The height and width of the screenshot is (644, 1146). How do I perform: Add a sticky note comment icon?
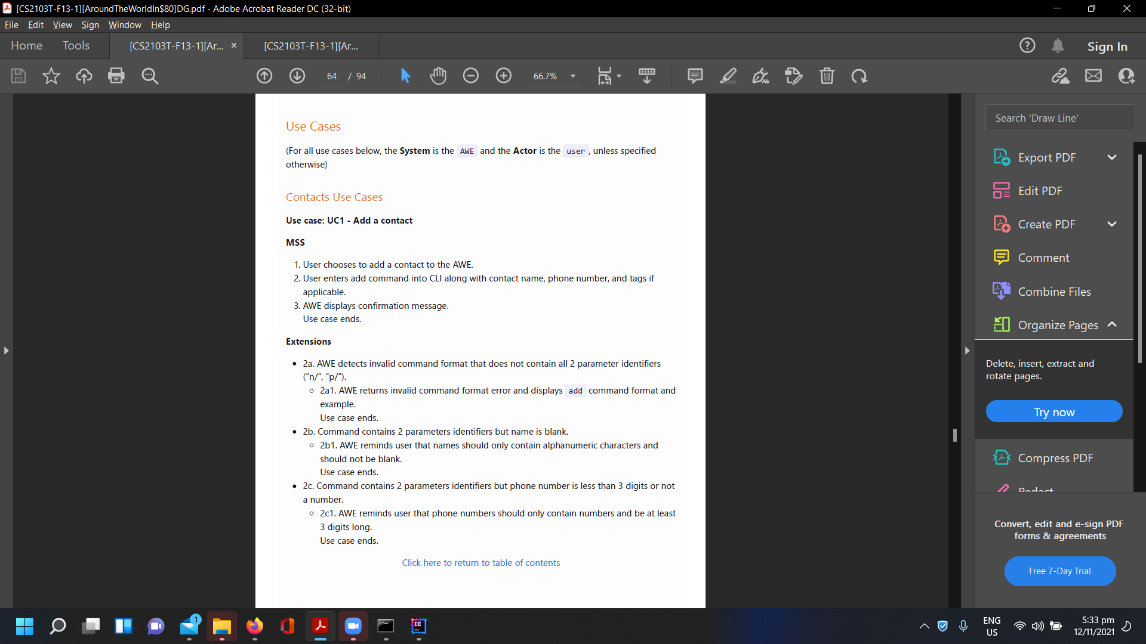pos(695,76)
